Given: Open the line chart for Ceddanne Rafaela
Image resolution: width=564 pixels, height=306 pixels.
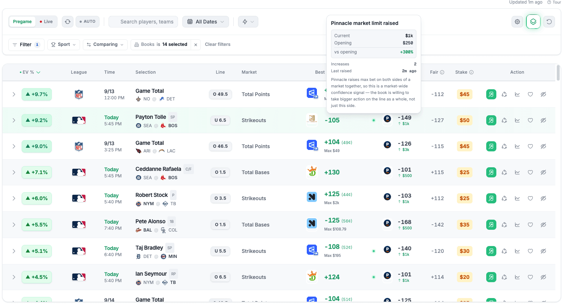Looking at the screenshot, I should [x=517, y=172].
